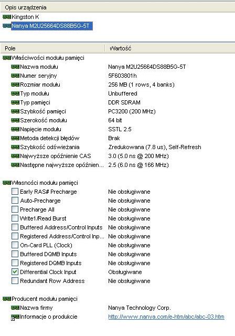Viewport: 235px width, 336px height.
Task: Click shortcut icon beside Informacje o produkcie
Action: coord(15,317)
